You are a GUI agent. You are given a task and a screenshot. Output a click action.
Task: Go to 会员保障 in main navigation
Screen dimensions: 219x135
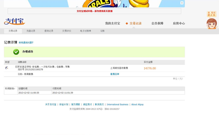(x=157, y=23)
